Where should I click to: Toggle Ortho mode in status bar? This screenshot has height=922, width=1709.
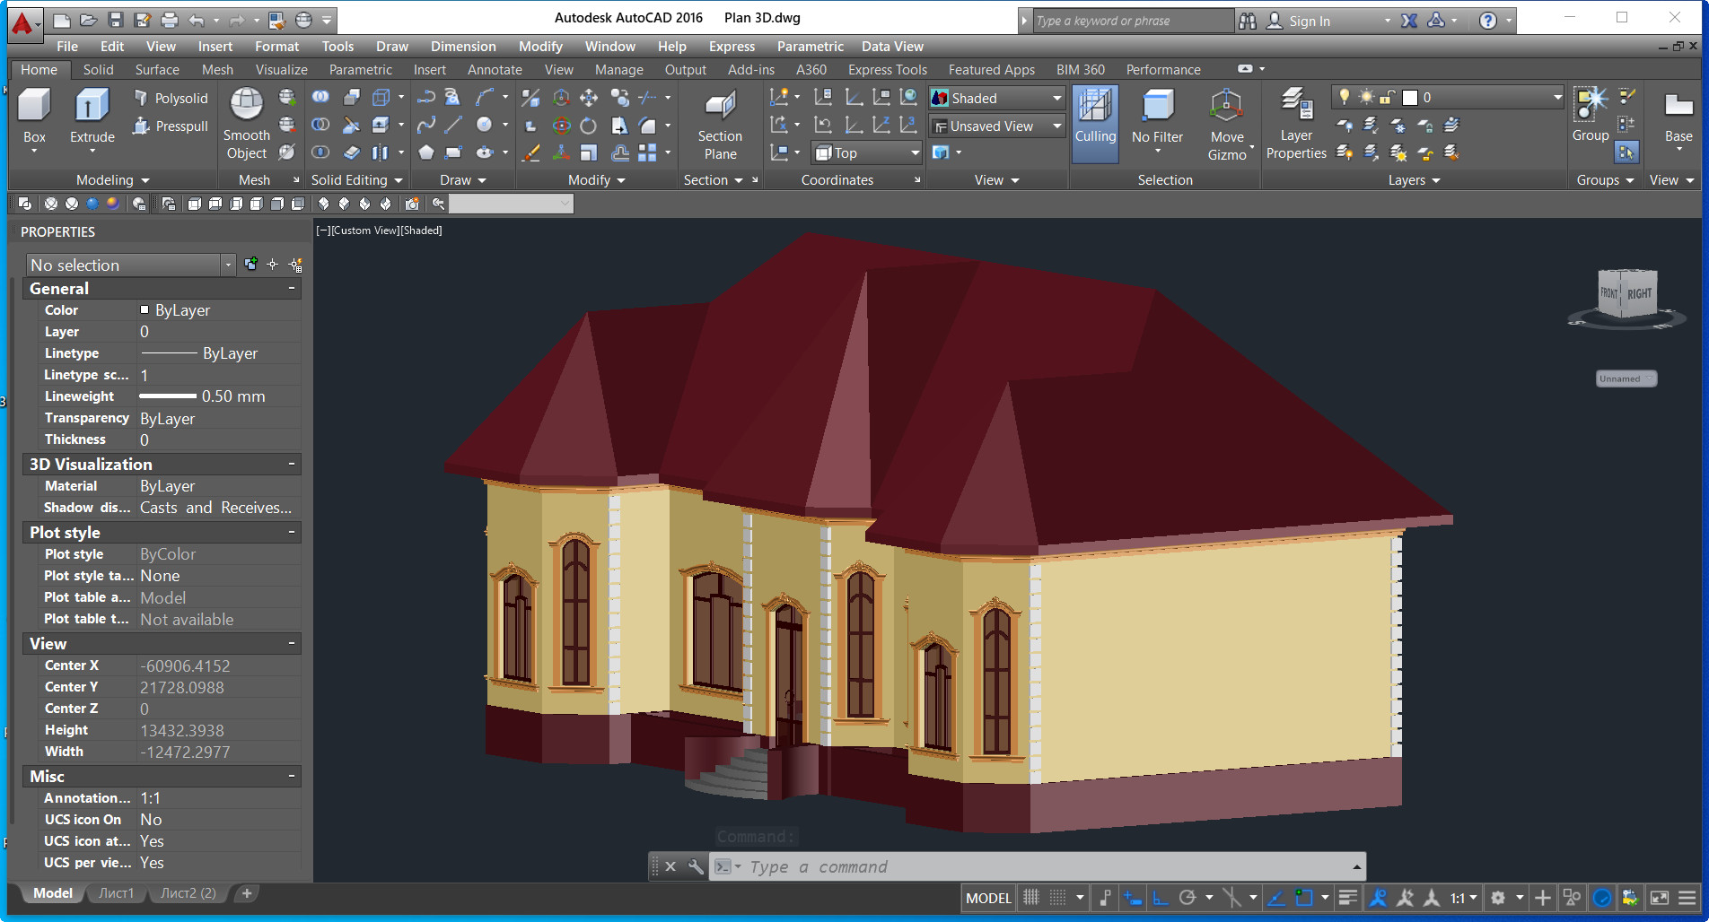(x=1161, y=898)
